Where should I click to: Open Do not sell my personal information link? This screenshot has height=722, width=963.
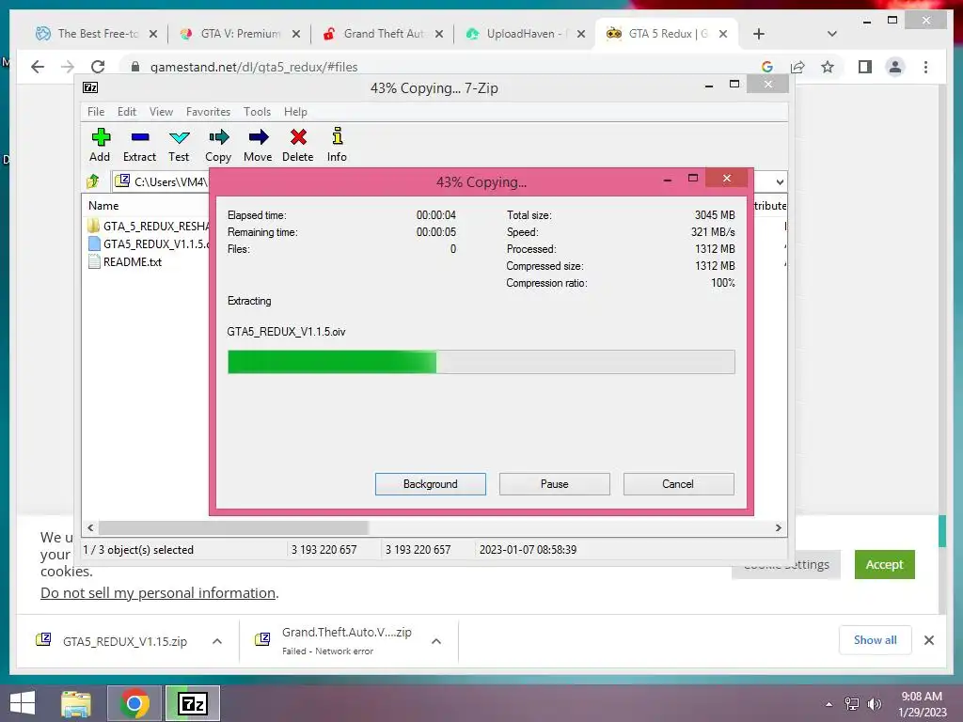pos(158,592)
